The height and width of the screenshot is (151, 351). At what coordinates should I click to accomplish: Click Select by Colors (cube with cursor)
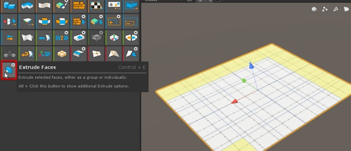(x=96, y=22)
